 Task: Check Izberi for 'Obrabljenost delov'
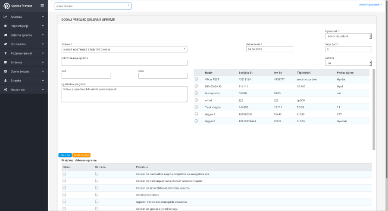click(64, 195)
